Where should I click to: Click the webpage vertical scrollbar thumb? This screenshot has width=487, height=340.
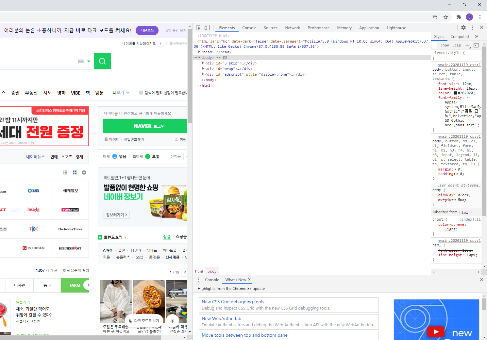coord(190,76)
